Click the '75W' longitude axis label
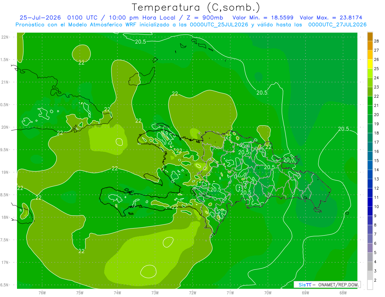The image size is (385, 297). click(80, 293)
